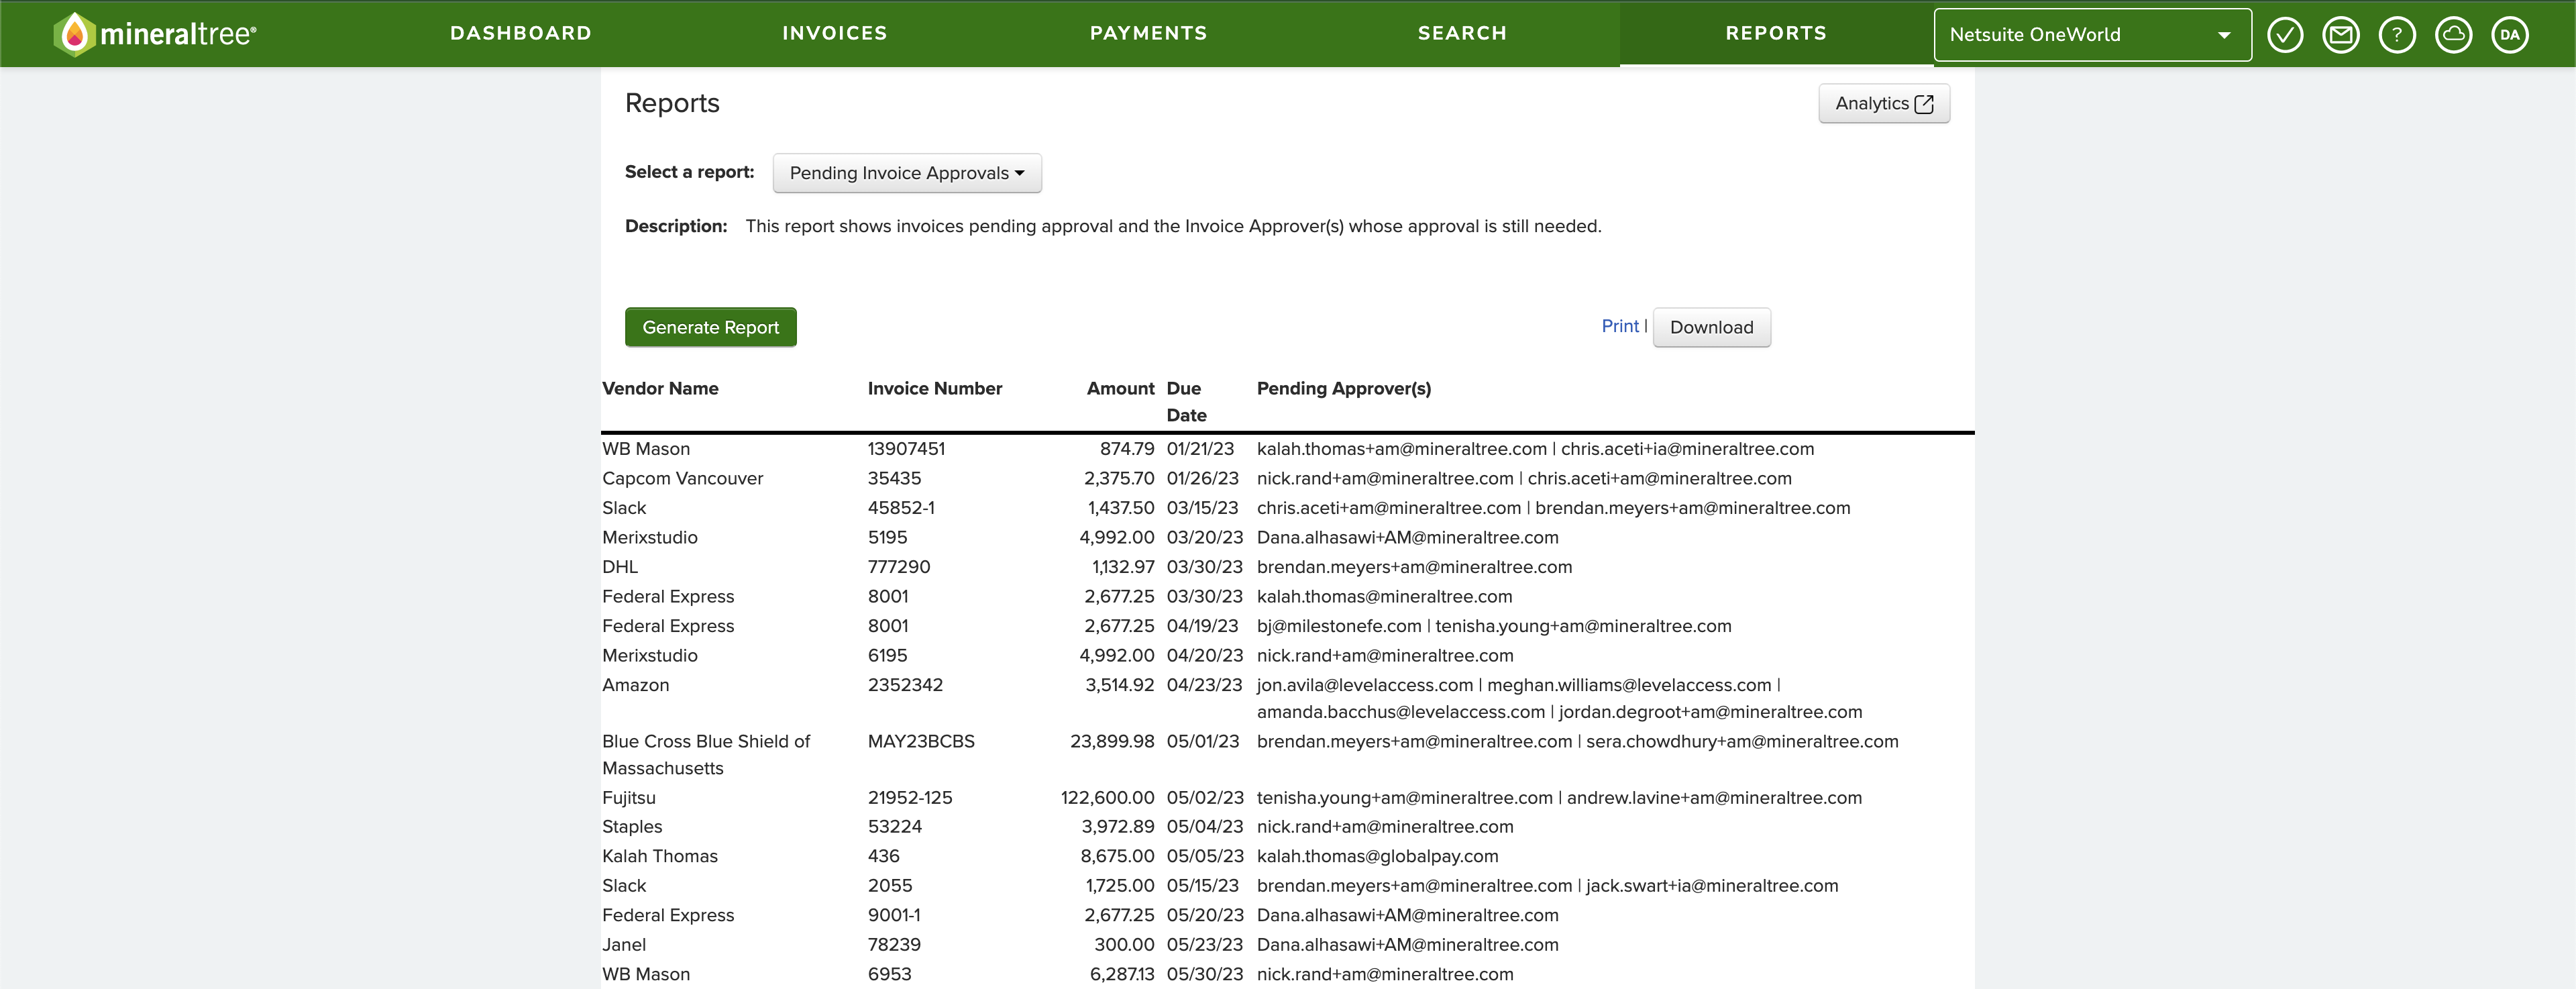Image resolution: width=2576 pixels, height=989 pixels.
Task: Click the Amount column header
Action: (1120, 388)
